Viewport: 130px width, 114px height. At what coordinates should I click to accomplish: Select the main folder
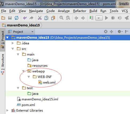[28, 54]
